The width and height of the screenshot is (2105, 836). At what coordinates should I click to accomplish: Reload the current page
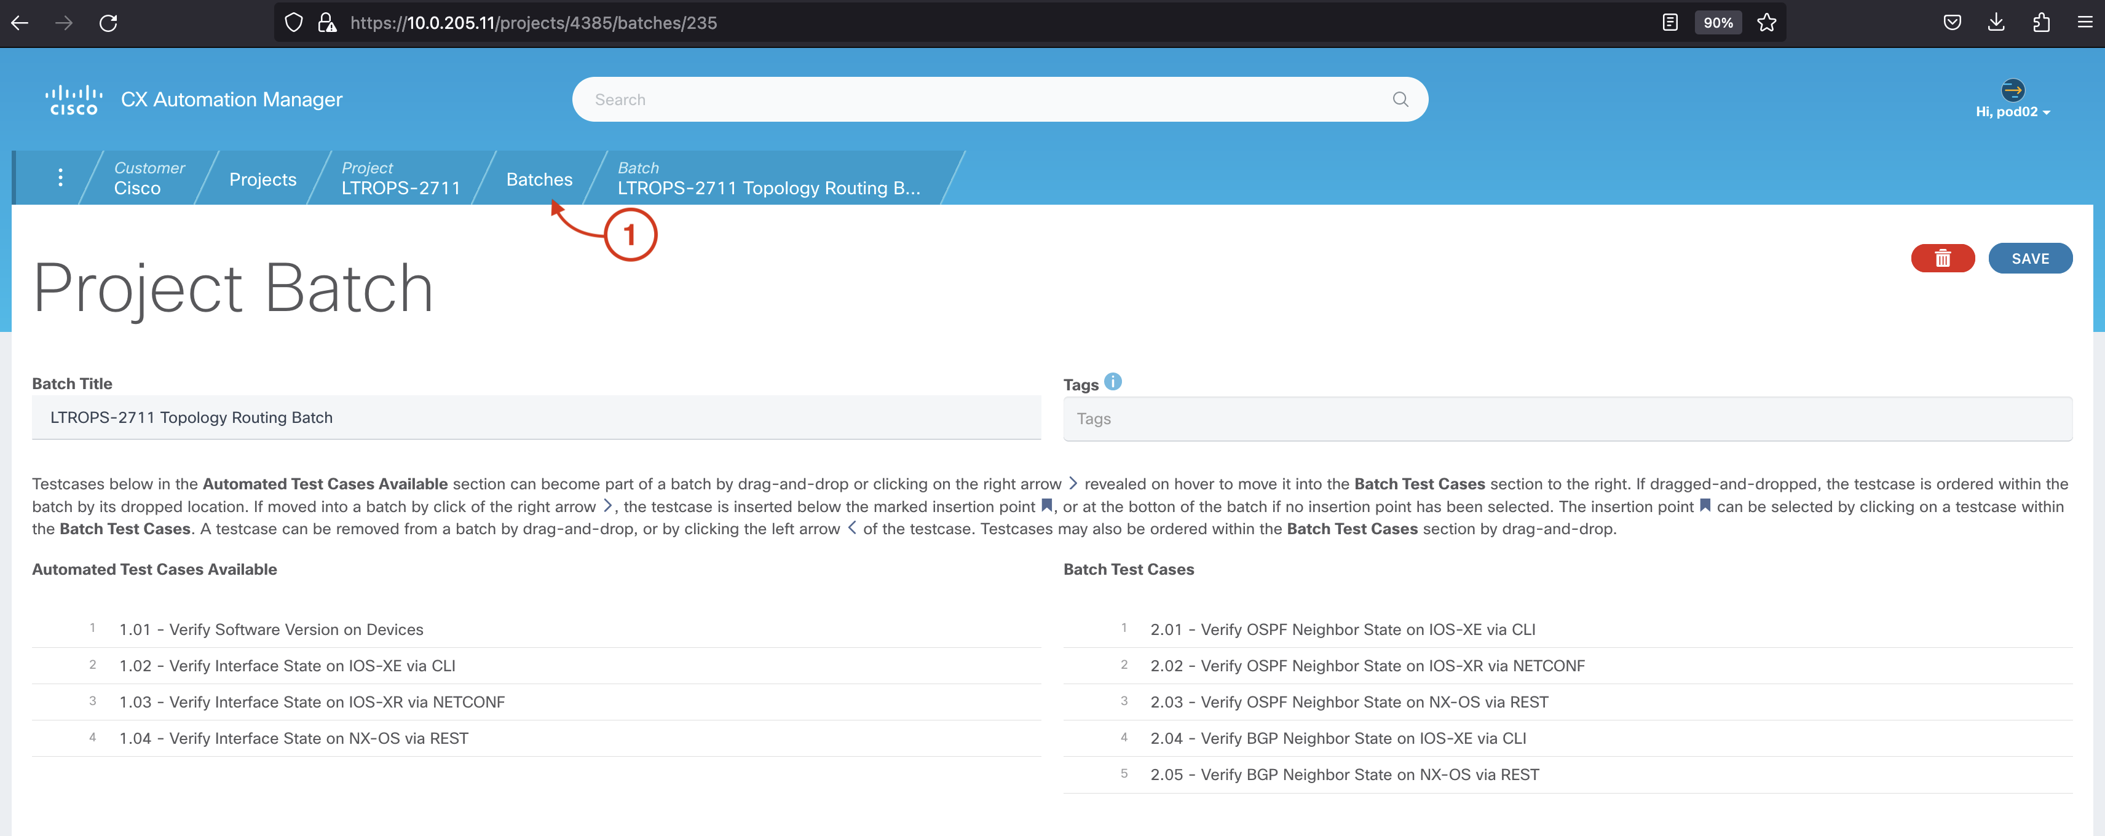(108, 23)
